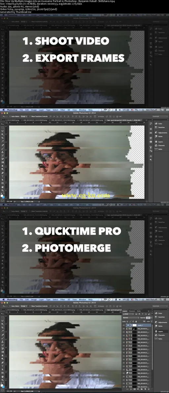Click the filter for pixel layers icon
The image size is (169, 393).
pyautogui.click(x=136, y=314)
